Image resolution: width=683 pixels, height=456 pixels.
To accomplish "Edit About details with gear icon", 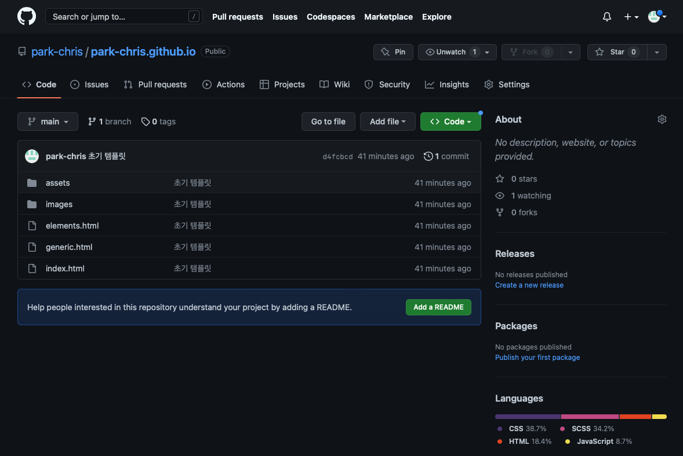I will point(662,119).
